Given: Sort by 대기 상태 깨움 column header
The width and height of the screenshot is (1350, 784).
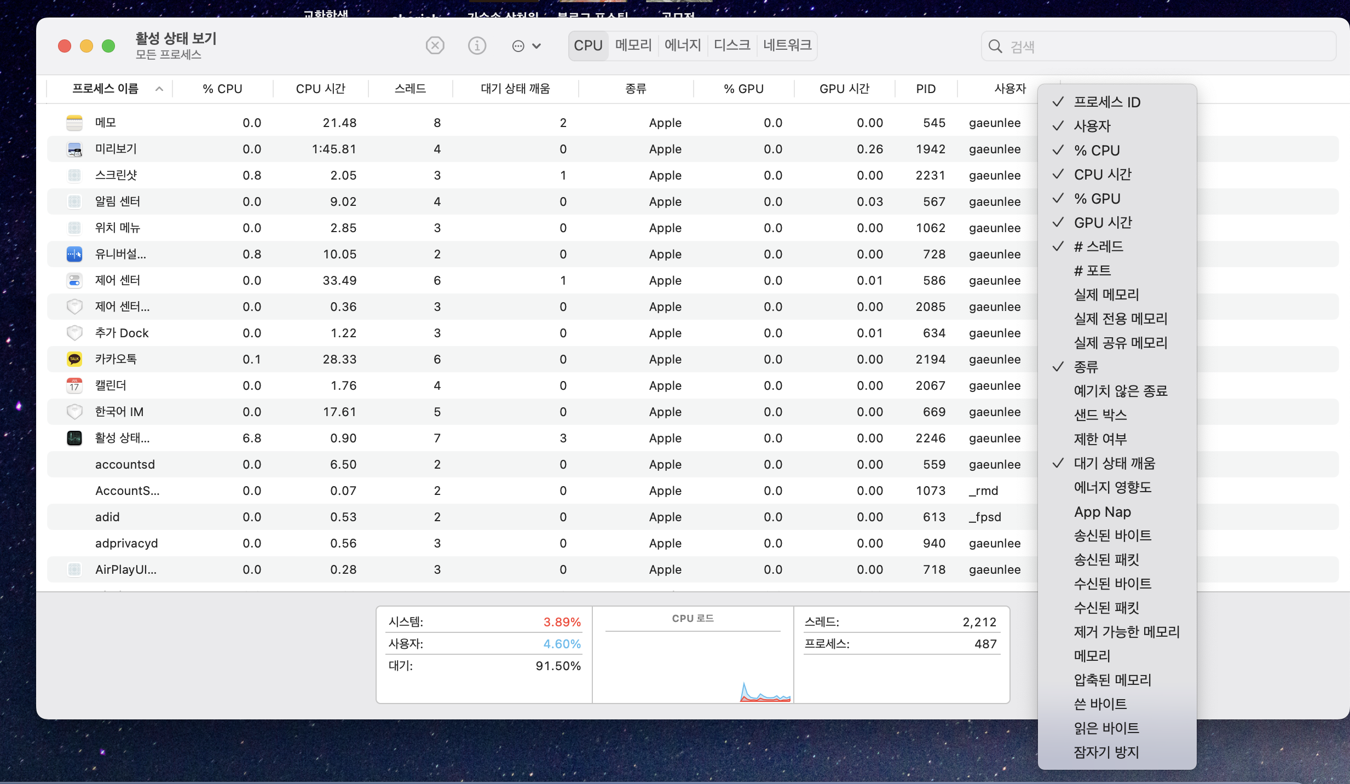Looking at the screenshot, I should pos(515,89).
